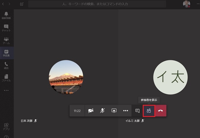200x138 pixels.
Task: Open more actions in the call toolbar
Action: click(x=126, y=111)
